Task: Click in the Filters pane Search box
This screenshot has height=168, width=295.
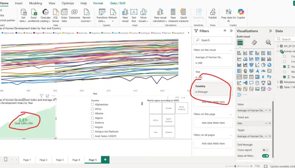Action: 213,40
